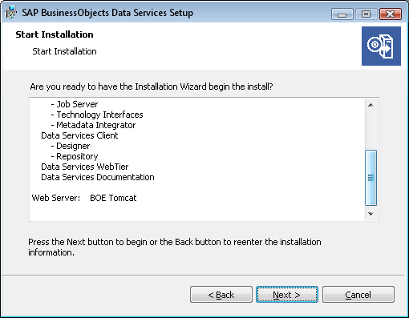The height and width of the screenshot is (318, 409).
Task: Click the 'Are you ready' question text
Action: [x=152, y=87]
